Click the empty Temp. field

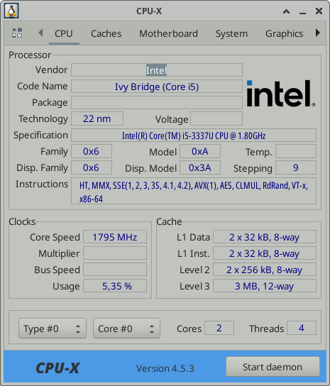[x=296, y=151]
